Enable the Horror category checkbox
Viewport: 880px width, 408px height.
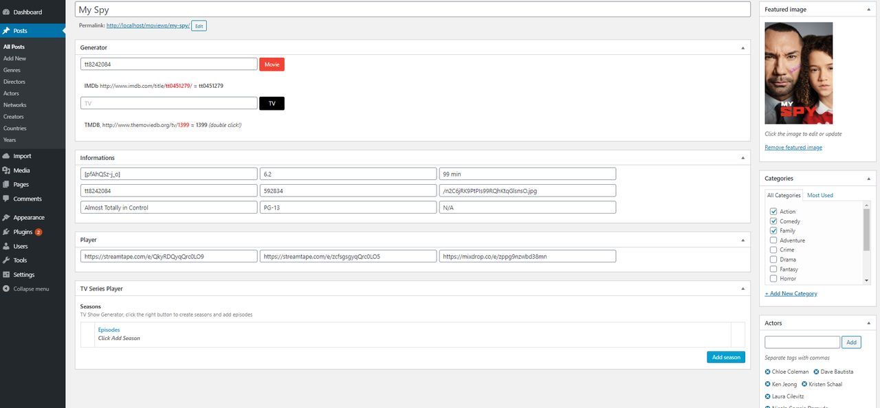coord(773,279)
